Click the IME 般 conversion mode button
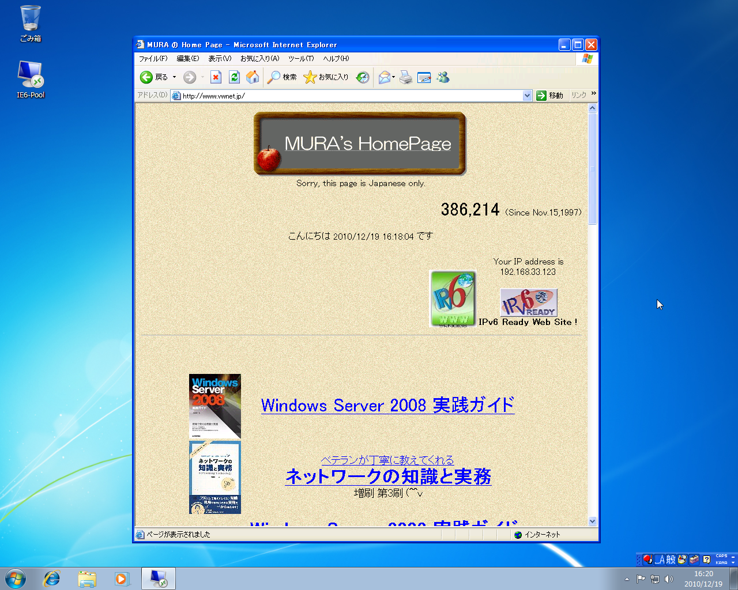This screenshot has width=738, height=590. [671, 559]
